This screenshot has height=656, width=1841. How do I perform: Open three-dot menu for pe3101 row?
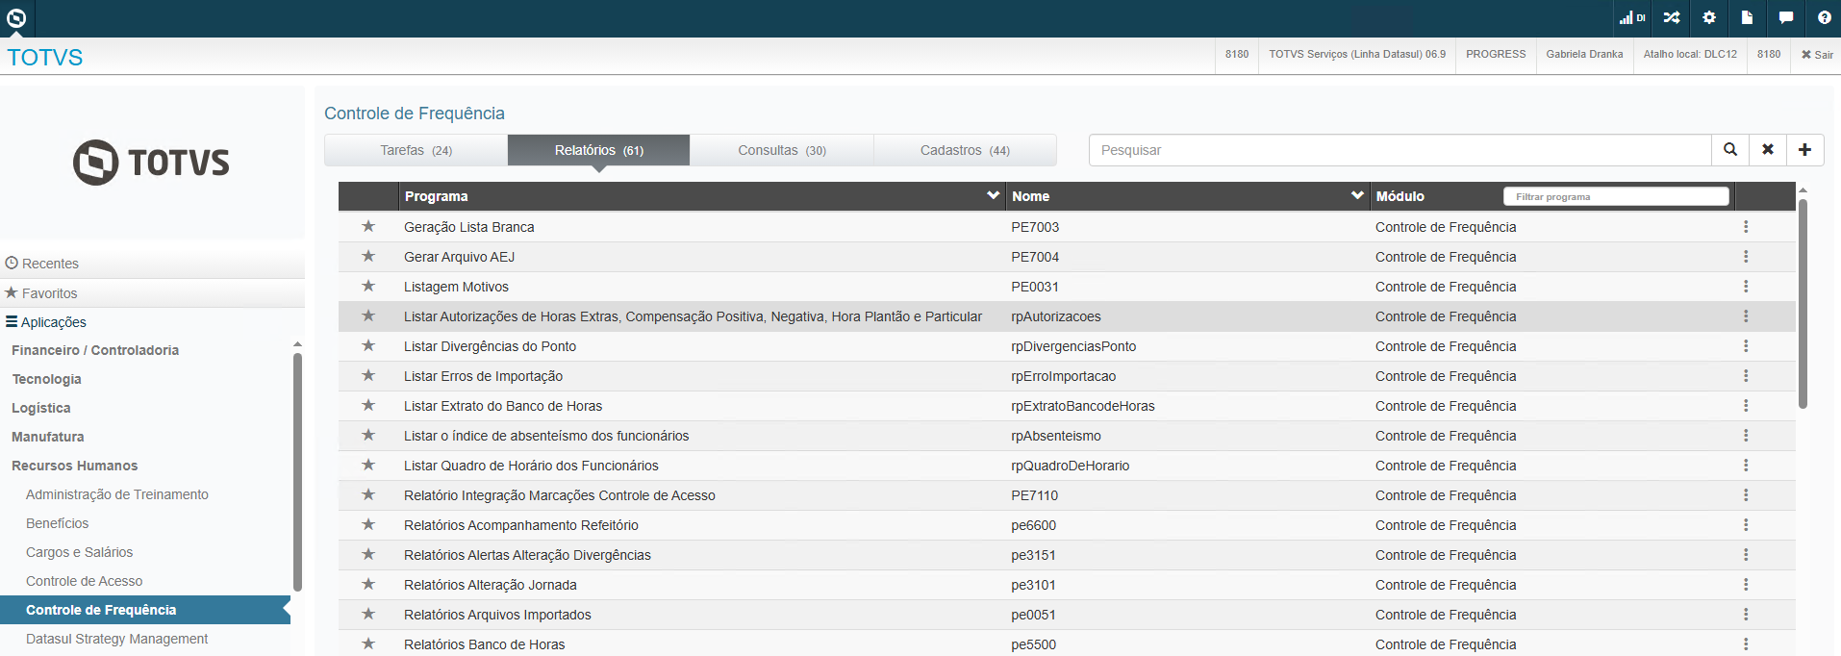1746,585
